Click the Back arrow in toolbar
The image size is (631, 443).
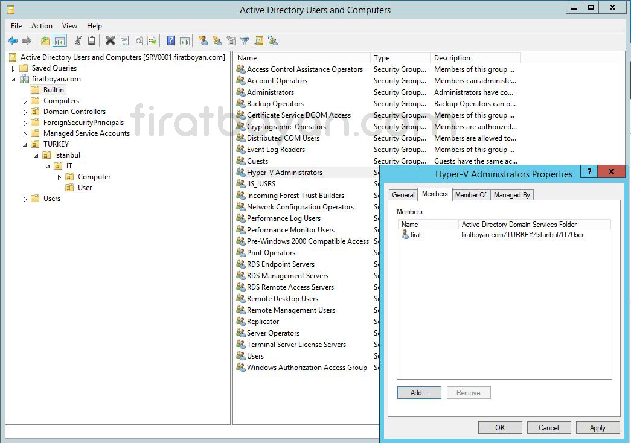click(x=13, y=40)
